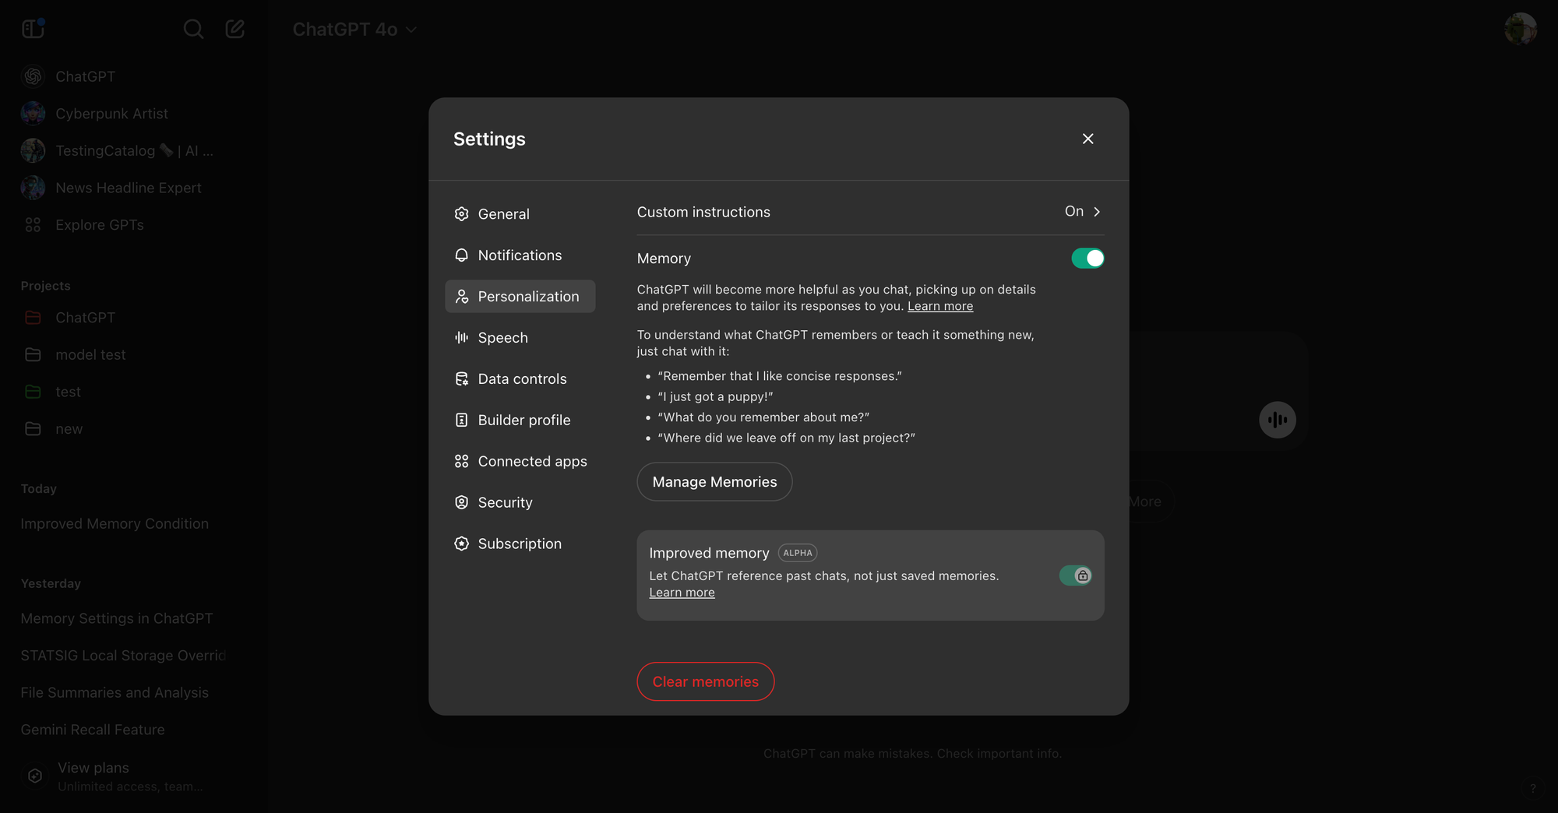Select the Subscription section

click(520, 544)
